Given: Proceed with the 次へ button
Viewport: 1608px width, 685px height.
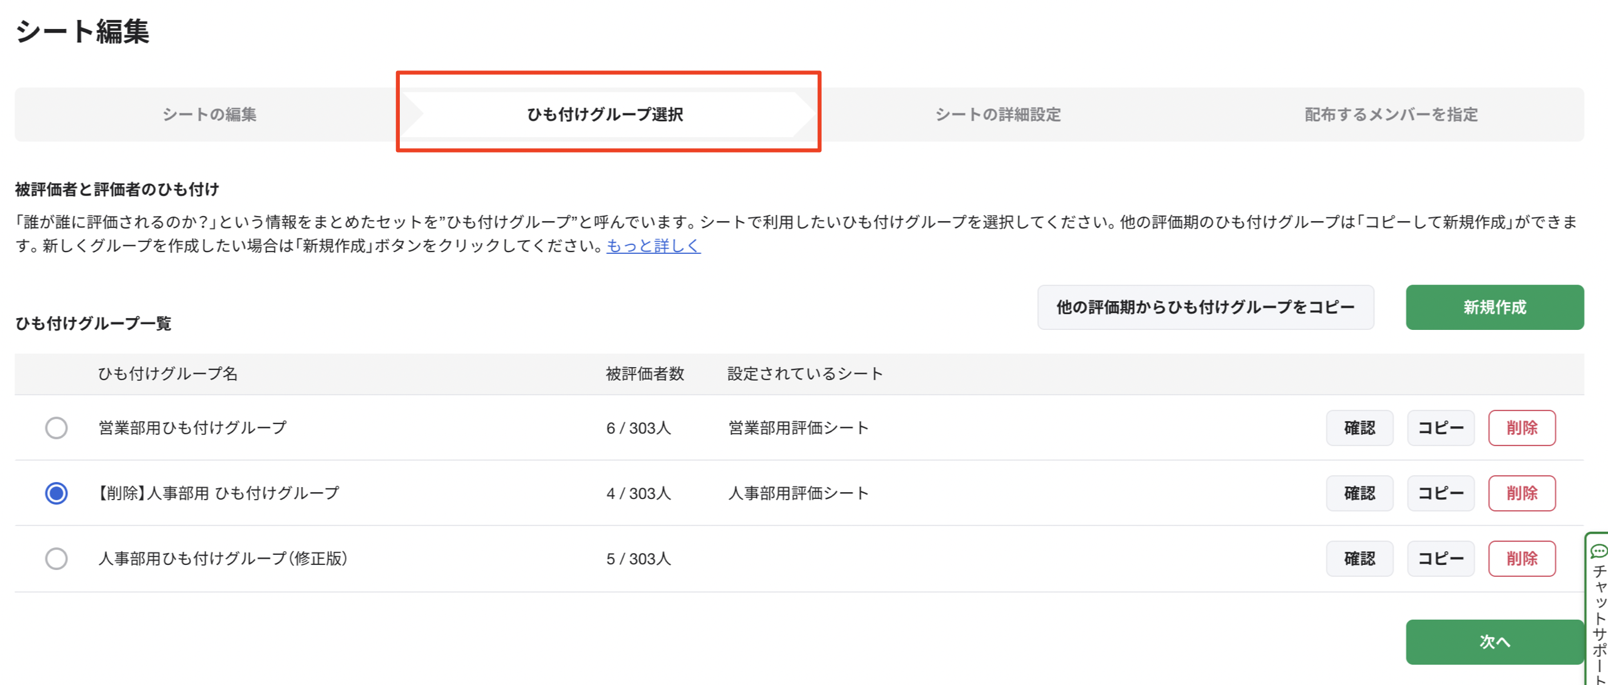Looking at the screenshot, I should [x=1494, y=642].
